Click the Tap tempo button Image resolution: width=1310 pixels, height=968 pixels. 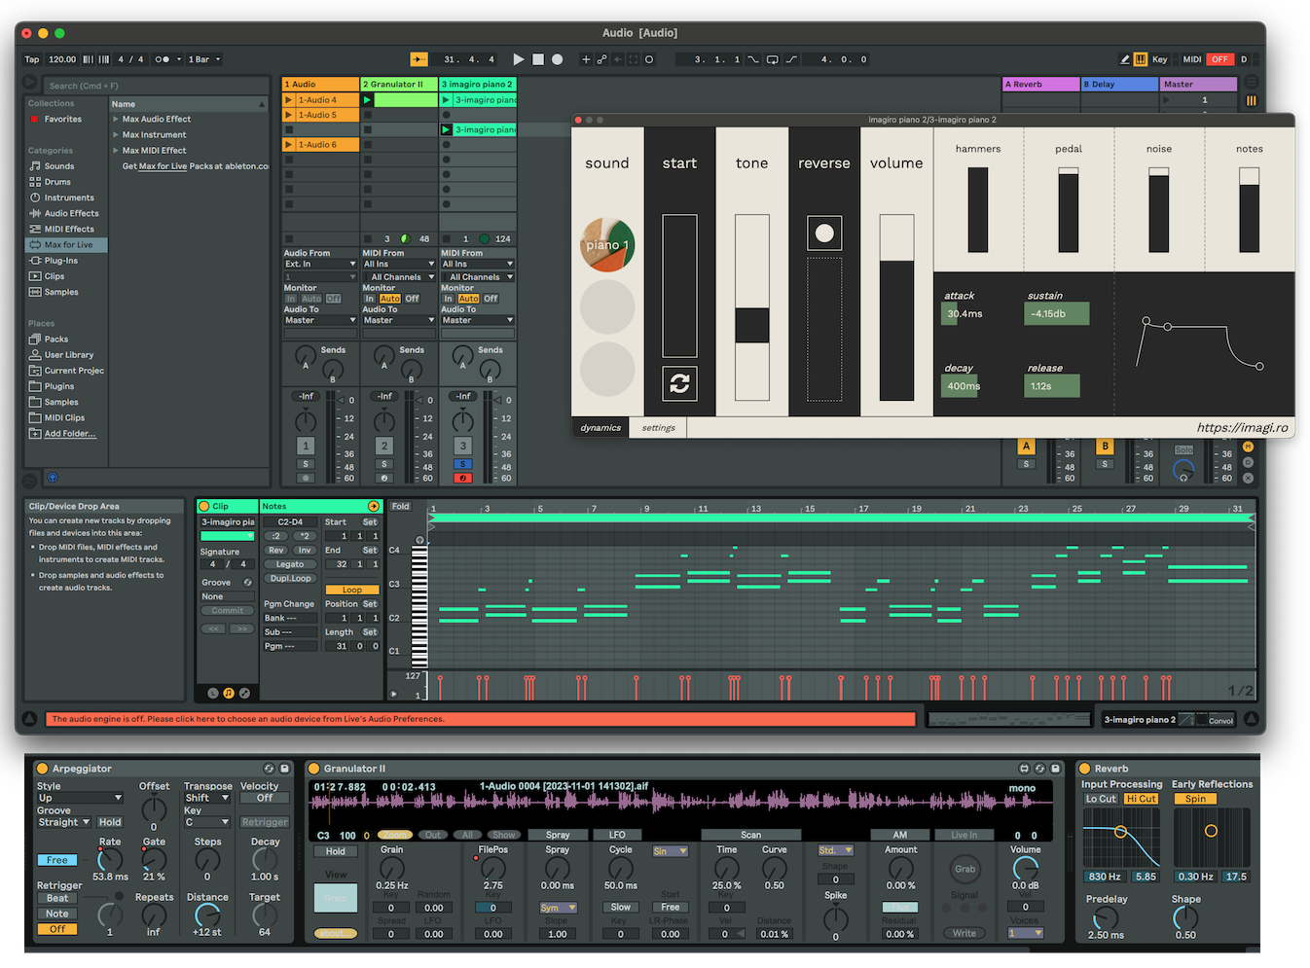[x=32, y=59]
